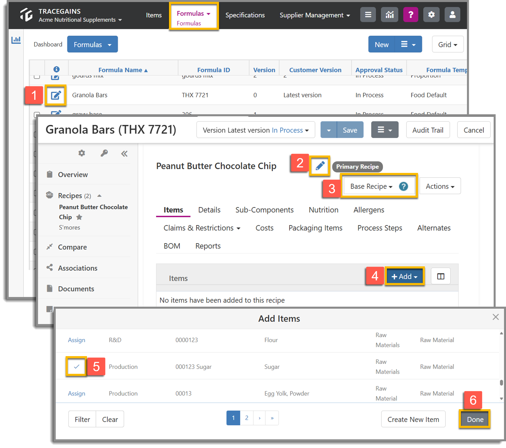Edit the Granola Bars formula row

point(56,95)
